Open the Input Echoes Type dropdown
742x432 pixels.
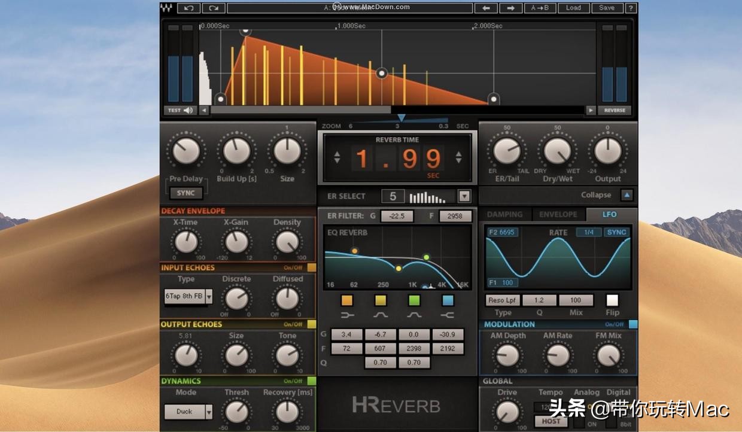pyautogui.click(x=209, y=296)
